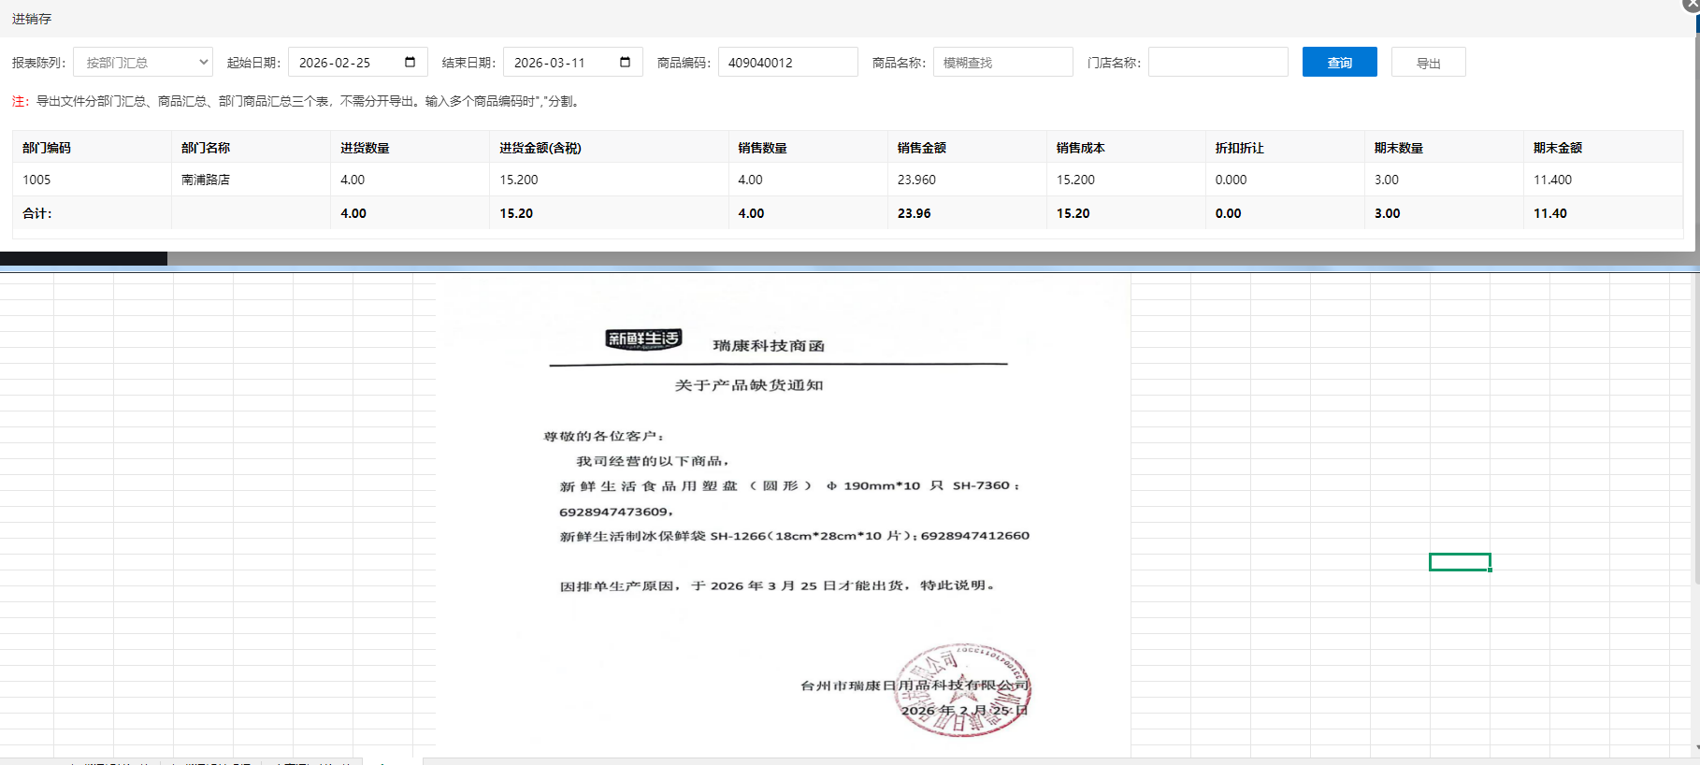
Task: Focus the 商品编码 field containing 409040012
Action: click(x=787, y=63)
